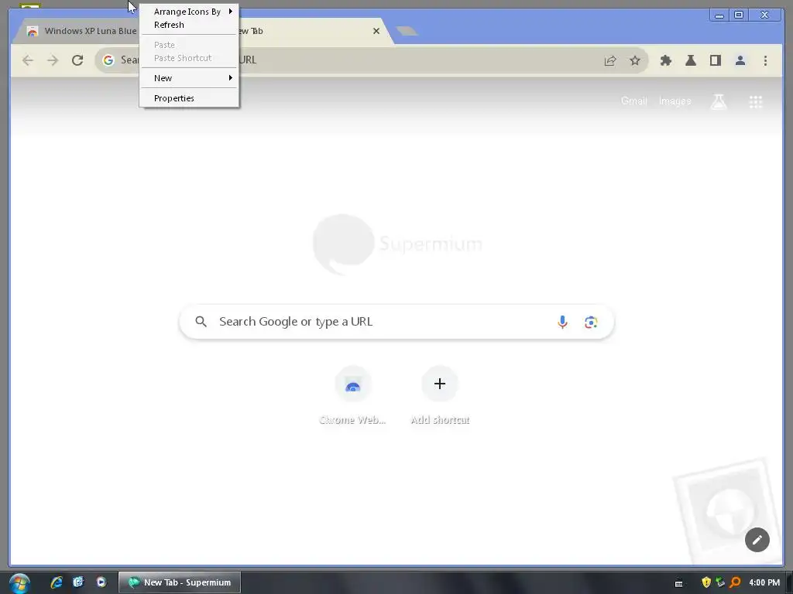This screenshot has width=793, height=594.
Task: Open the Images link
Action: click(x=675, y=101)
